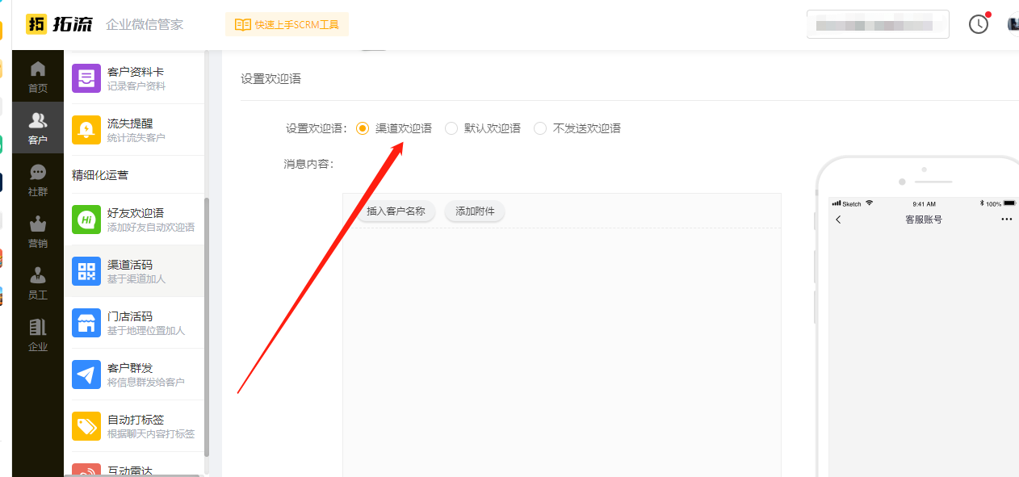The image size is (1019, 477).
Task: Click the 客户群发 paper plane icon
Action: click(x=86, y=374)
